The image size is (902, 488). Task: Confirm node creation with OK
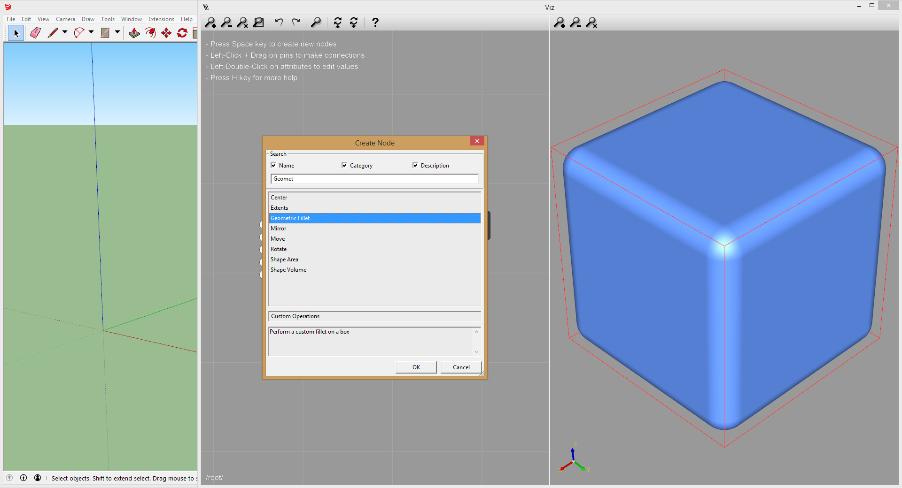point(416,367)
